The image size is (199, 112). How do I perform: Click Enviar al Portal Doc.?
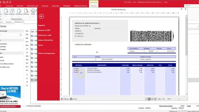click(x=46, y=40)
